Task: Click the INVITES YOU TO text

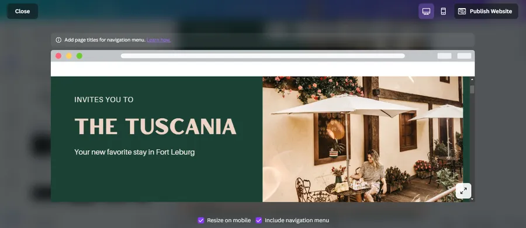Action: click(104, 100)
